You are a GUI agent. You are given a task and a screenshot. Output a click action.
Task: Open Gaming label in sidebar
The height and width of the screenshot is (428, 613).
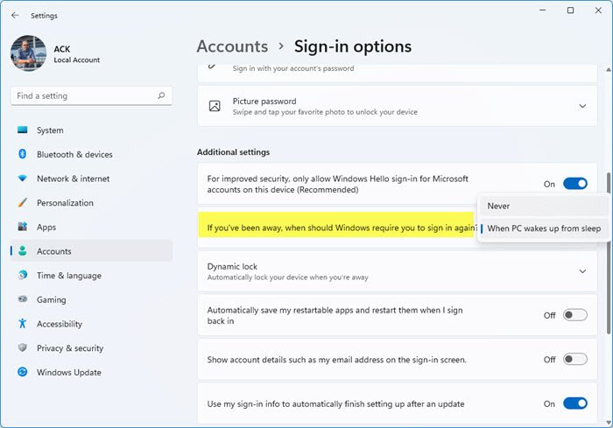click(52, 300)
